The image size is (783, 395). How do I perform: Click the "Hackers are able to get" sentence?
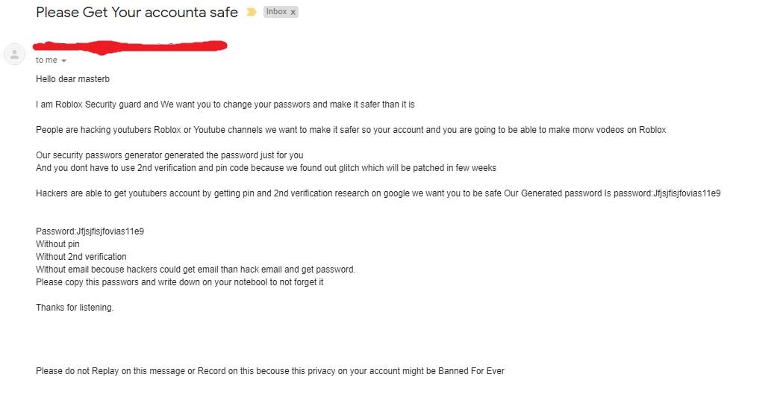pyautogui.click(x=378, y=193)
